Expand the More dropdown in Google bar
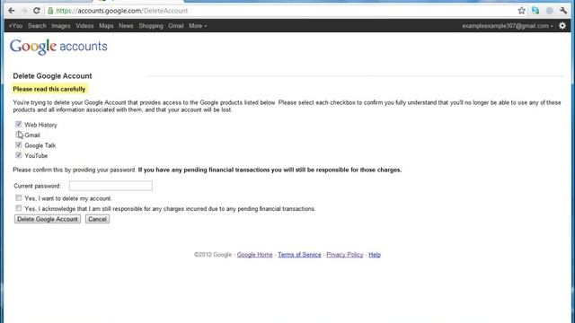The width and height of the screenshot is (575, 323). 198,26
